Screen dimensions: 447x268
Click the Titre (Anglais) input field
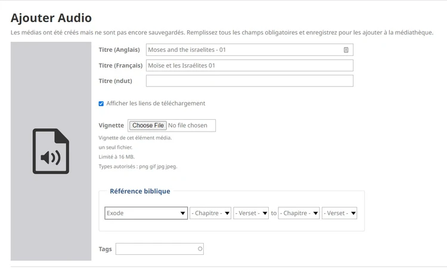tap(250, 50)
